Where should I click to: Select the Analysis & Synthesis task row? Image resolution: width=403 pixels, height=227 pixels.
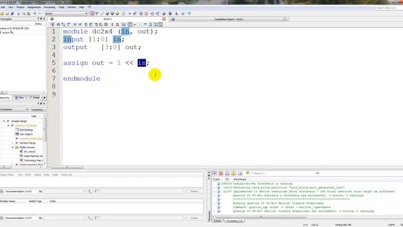[x=26, y=125]
